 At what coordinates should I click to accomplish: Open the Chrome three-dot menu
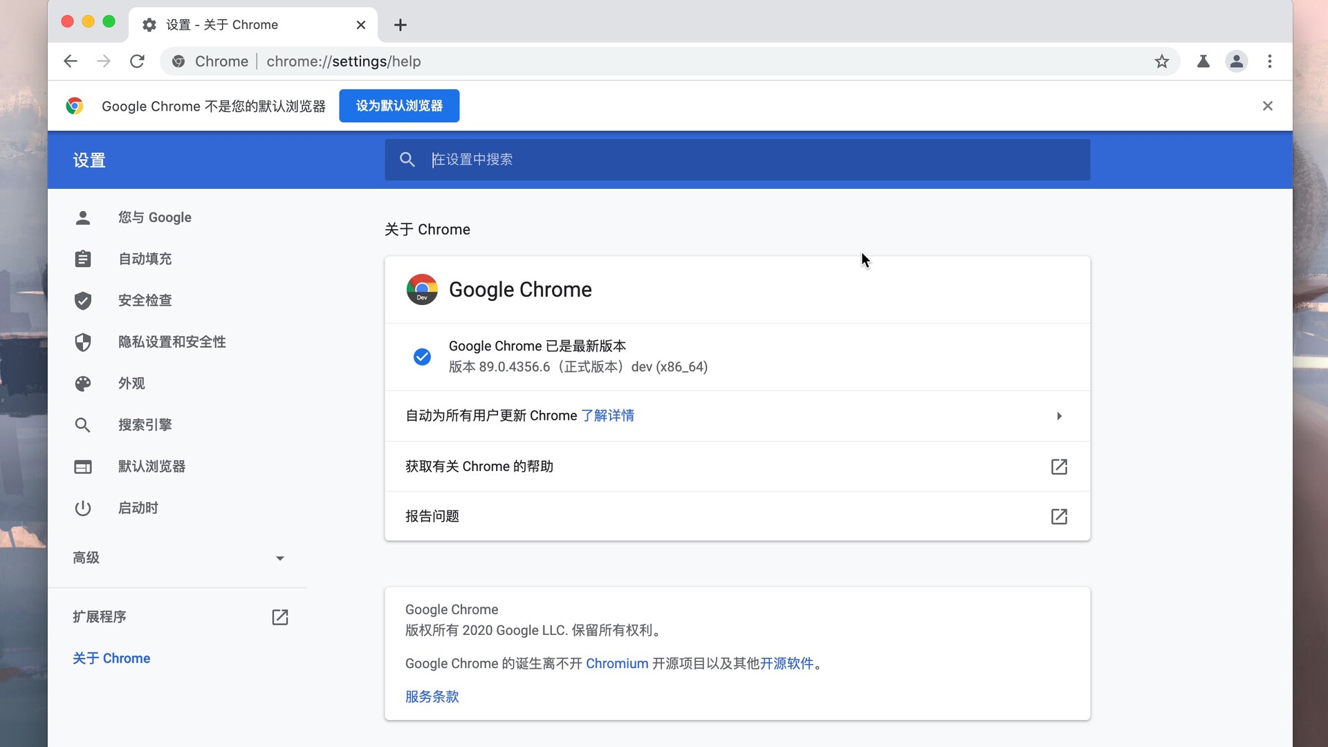click(x=1270, y=61)
